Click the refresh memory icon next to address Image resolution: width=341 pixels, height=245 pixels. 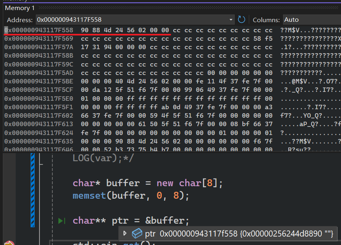[x=242, y=19]
